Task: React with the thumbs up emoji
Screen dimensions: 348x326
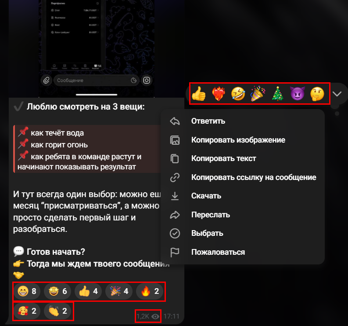Action: coord(199,94)
